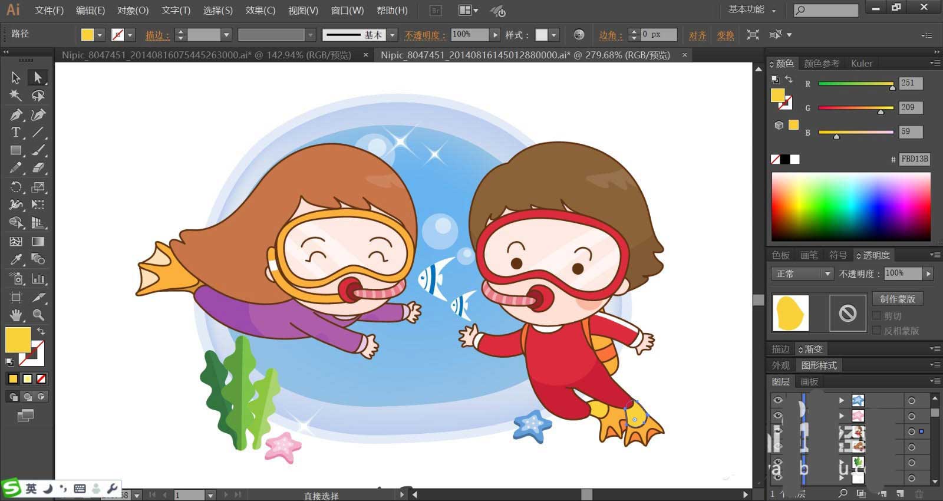The width and height of the screenshot is (943, 501).
Task: Choose the Rectangle tool
Action: [16, 150]
